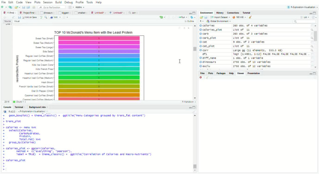Open the Plots menu
319x174 pixels.
click(37, 2)
